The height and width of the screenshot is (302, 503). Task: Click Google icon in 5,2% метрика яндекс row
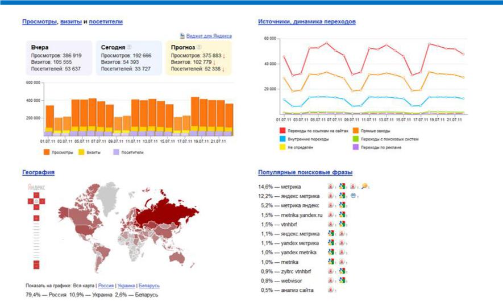[x=343, y=205]
